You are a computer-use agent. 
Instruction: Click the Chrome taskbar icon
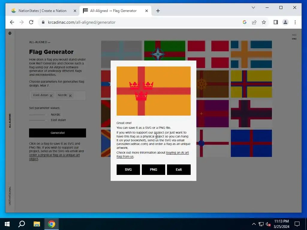(x=52, y=224)
